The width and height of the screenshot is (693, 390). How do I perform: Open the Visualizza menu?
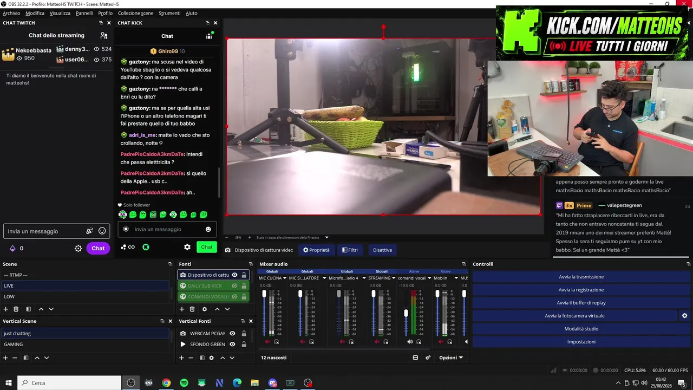click(x=60, y=13)
